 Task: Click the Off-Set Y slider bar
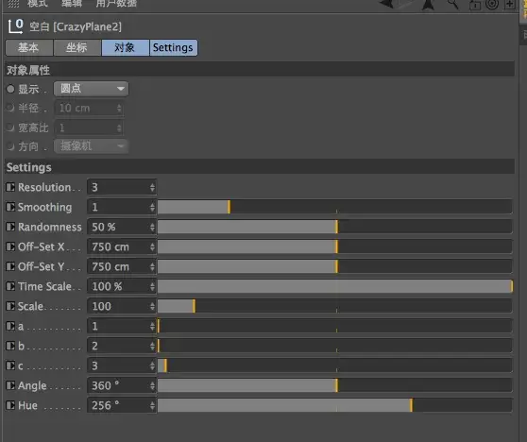pos(334,266)
